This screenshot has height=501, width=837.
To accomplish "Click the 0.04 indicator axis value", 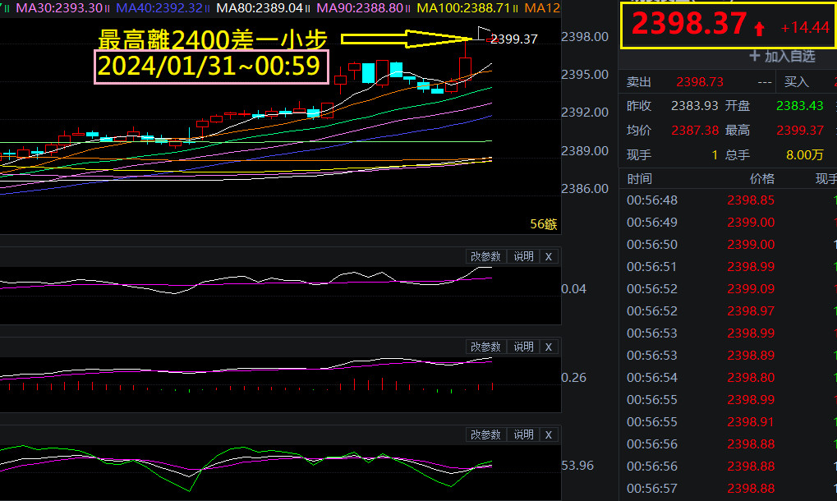I will [573, 288].
